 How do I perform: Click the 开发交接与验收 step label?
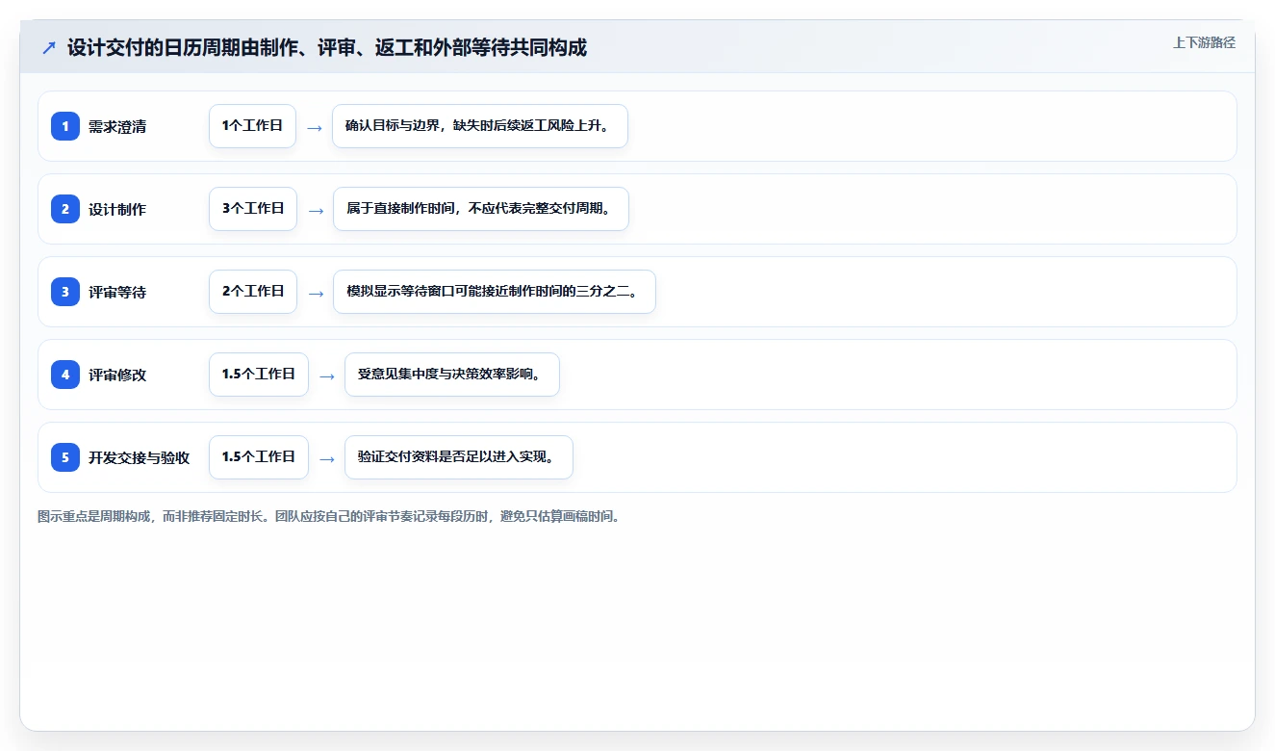[140, 457]
